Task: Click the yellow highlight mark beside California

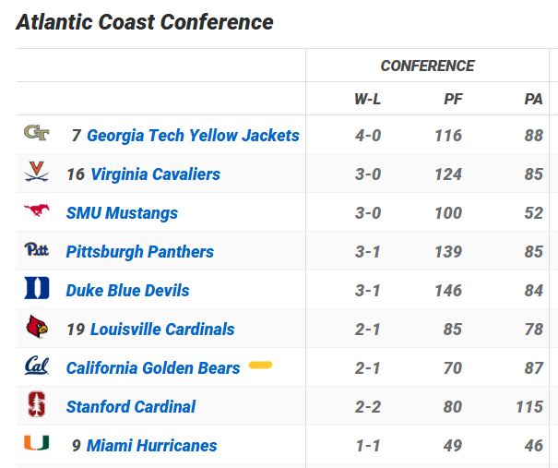Action: (260, 366)
